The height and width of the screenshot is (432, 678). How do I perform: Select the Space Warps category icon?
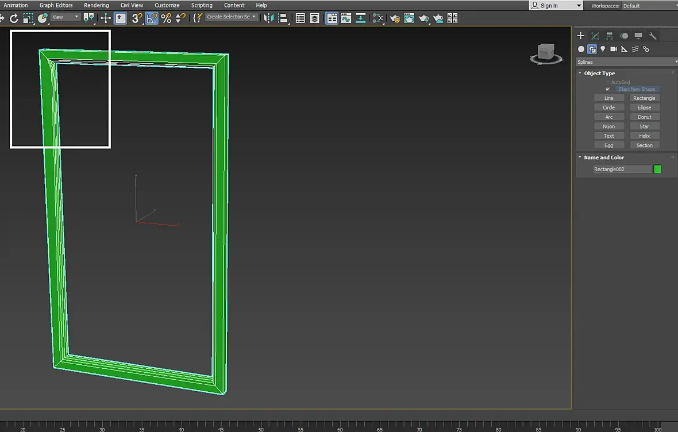[635, 49]
